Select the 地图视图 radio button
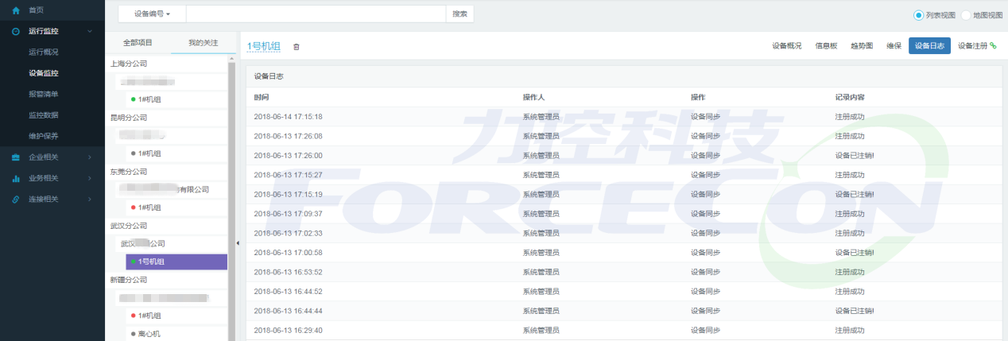The image size is (1008, 341). [x=966, y=15]
